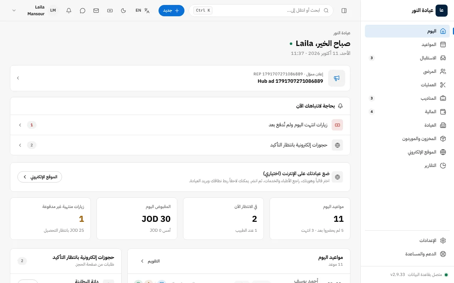Expand unpaid visits row chevron with badge 1
Image resolution: width=454 pixels, height=283 pixels.
[x=20, y=125]
